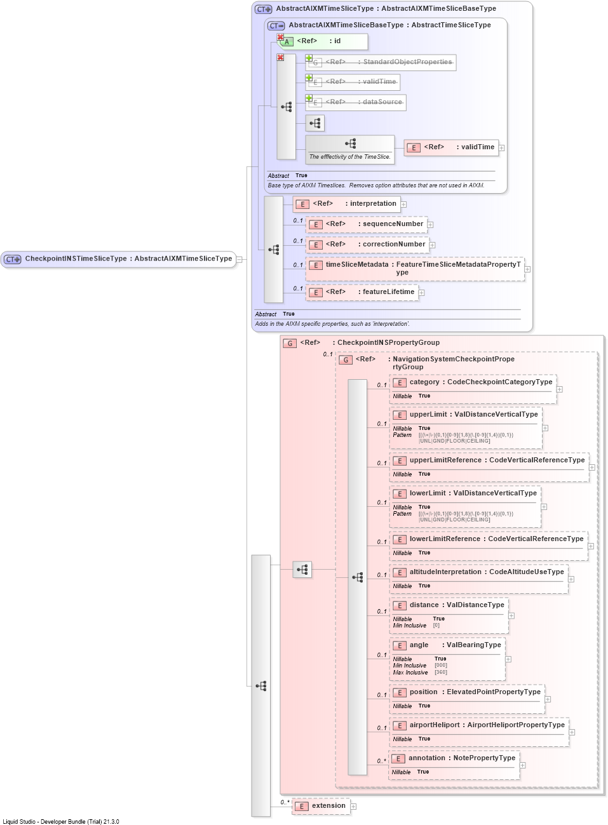Click the CT icon of AbstractAIXMTimeSliceBaseType

click(x=276, y=26)
